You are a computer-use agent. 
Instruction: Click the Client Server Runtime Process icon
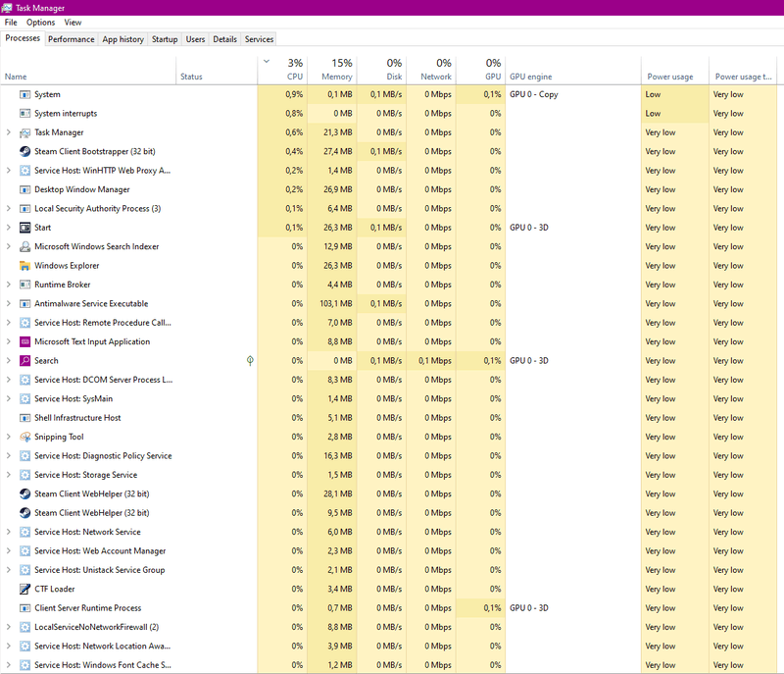pyautogui.click(x=25, y=608)
